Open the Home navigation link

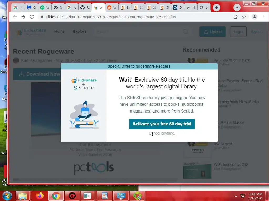[59, 31]
